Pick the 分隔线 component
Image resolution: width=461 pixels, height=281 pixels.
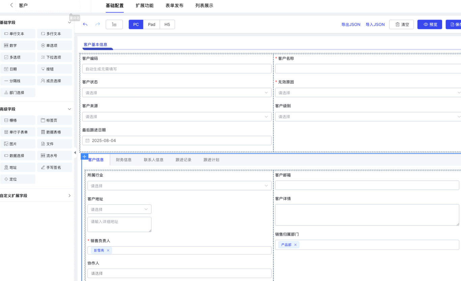[18, 81]
